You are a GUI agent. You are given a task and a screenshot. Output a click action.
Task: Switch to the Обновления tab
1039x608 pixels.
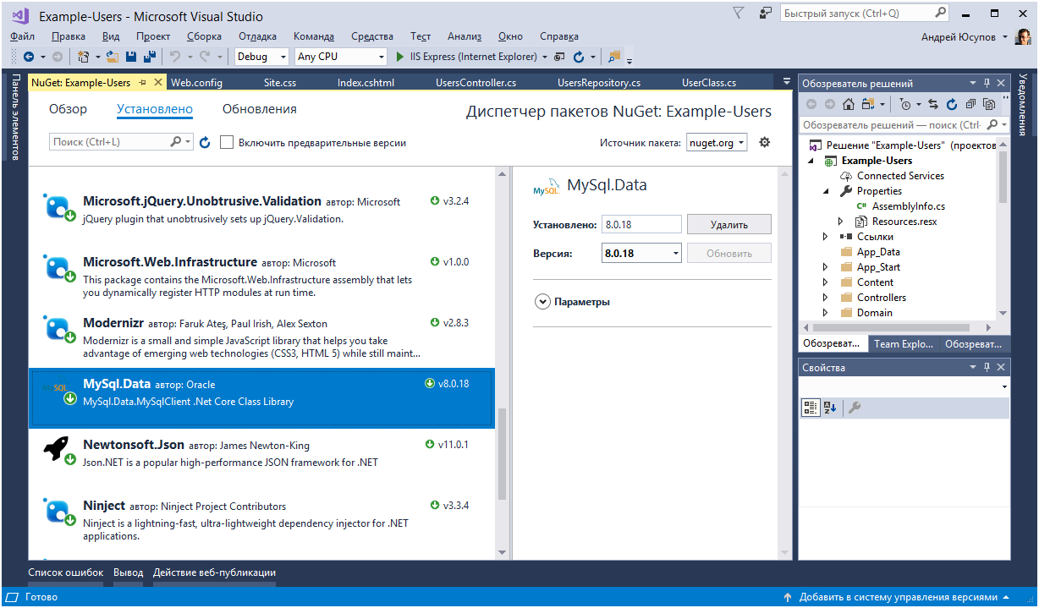(260, 109)
